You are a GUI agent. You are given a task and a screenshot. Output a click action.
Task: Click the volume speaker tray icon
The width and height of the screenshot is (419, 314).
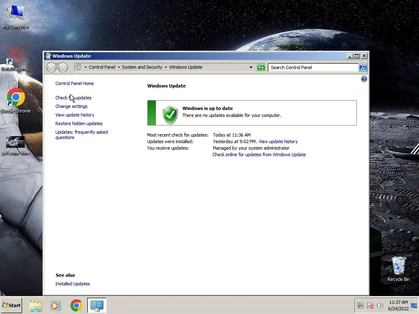[380, 305]
